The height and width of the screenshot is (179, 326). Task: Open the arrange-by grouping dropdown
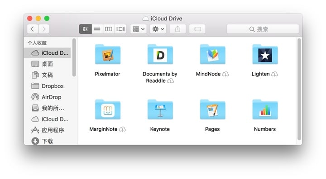click(139, 29)
